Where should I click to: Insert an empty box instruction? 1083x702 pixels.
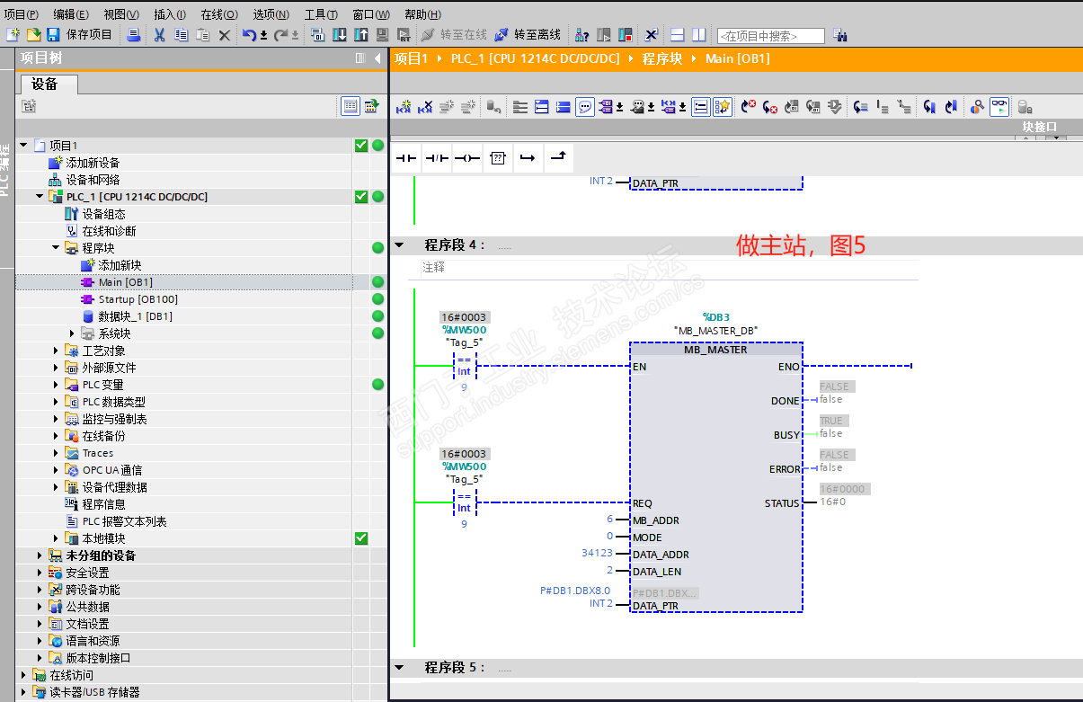click(497, 158)
